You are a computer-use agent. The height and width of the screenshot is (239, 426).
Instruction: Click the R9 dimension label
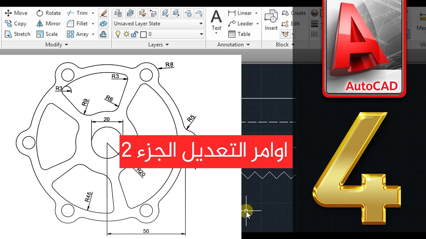[85, 103]
